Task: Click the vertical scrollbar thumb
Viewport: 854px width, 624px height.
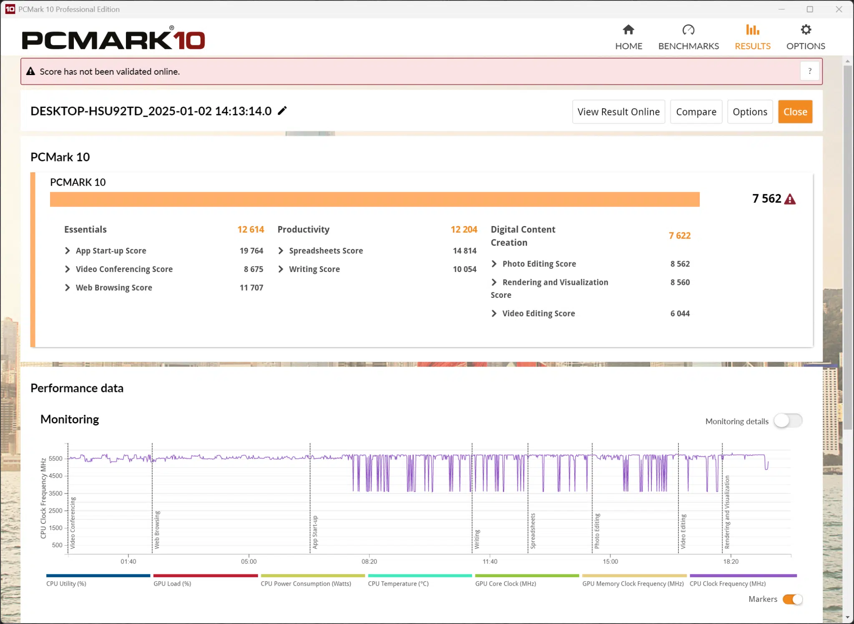Action: point(847,248)
